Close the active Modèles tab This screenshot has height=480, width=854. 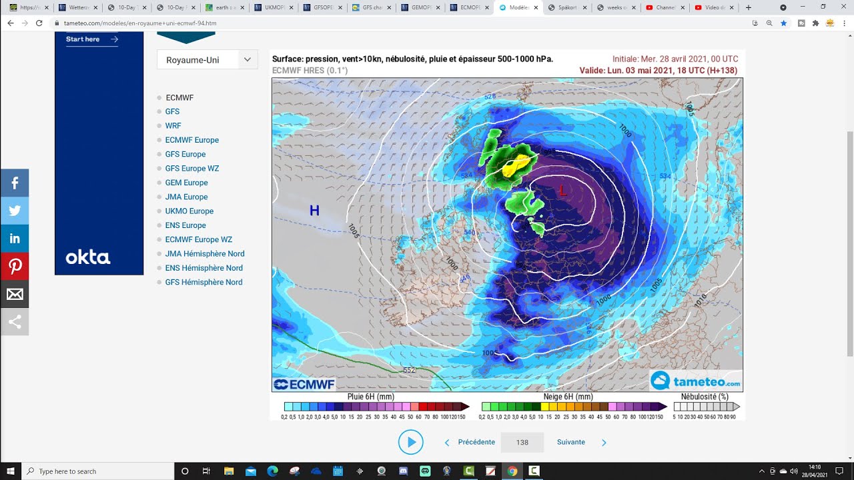tap(536, 7)
